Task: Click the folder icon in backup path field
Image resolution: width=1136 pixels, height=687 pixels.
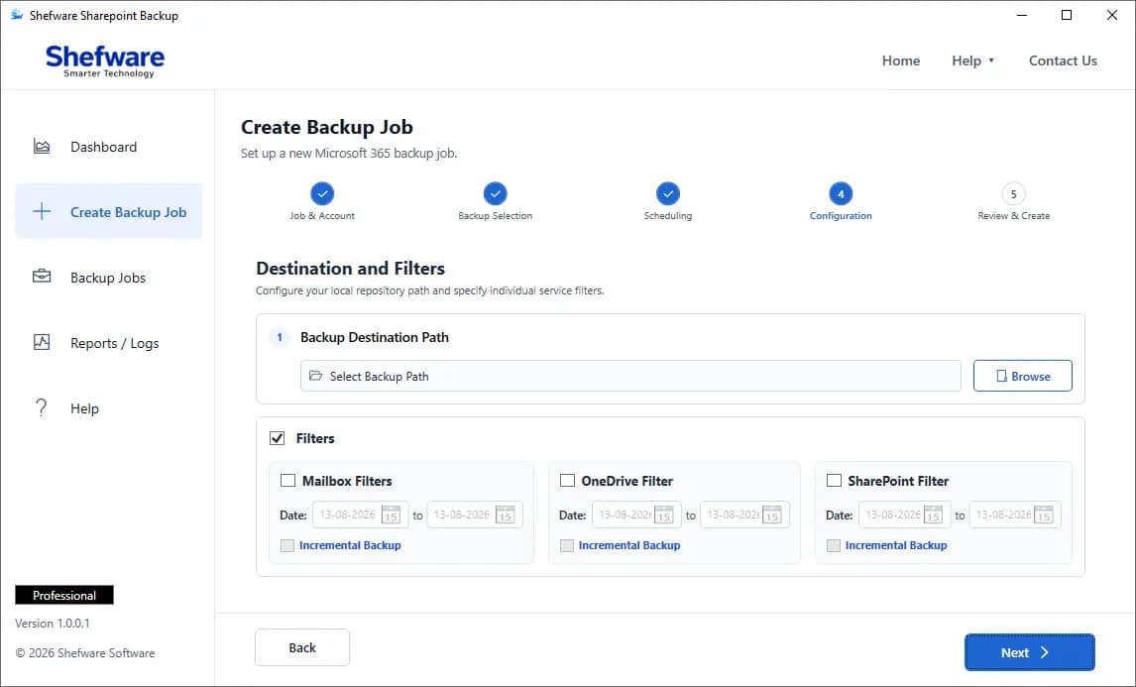Action: pos(315,376)
